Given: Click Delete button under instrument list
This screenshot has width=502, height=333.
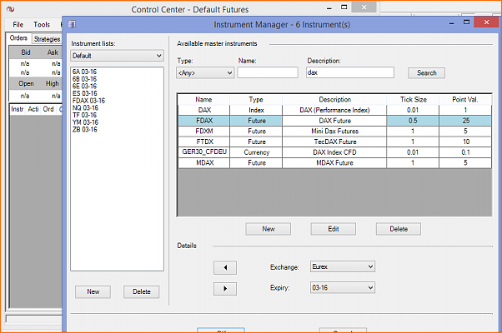Looking at the screenshot, I should coord(142,291).
